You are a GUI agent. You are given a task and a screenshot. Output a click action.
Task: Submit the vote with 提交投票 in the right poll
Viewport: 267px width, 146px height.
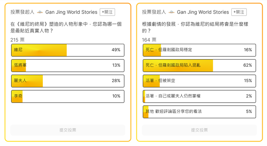click(x=200, y=130)
